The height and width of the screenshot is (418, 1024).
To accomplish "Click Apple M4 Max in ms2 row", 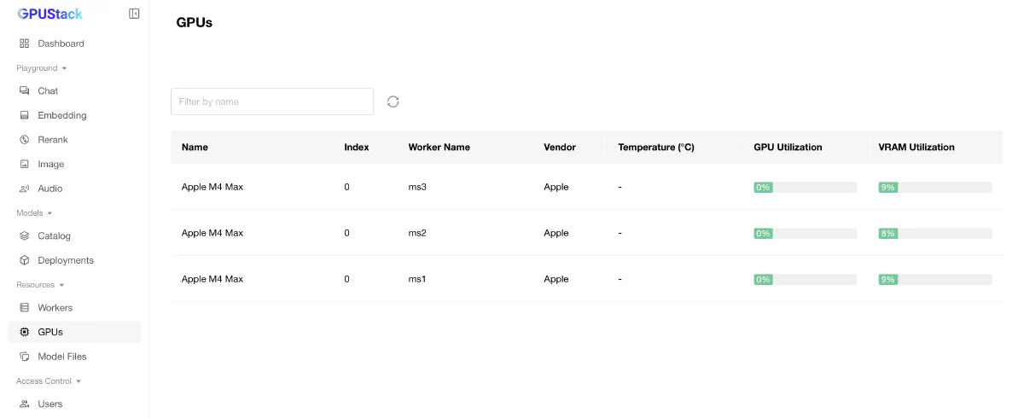I will pyautogui.click(x=212, y=233).
